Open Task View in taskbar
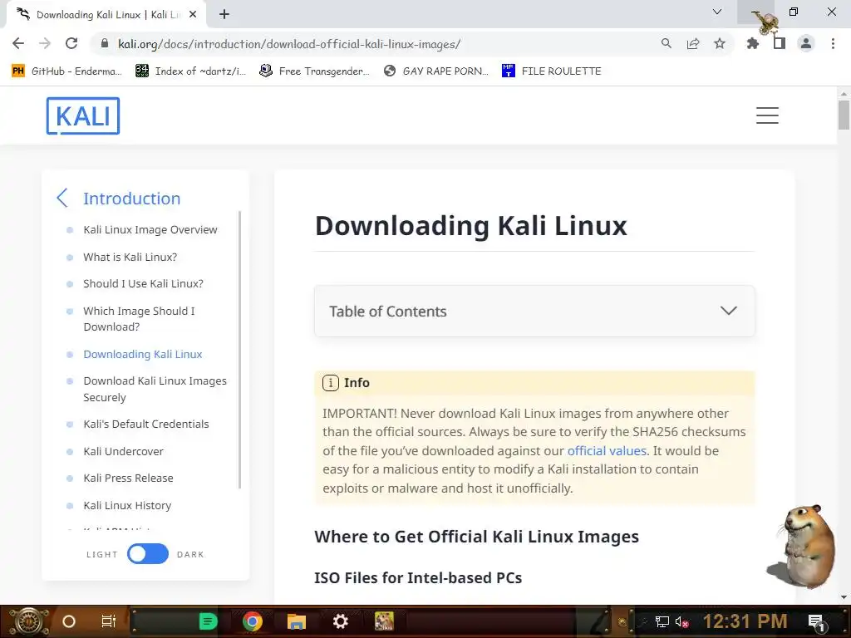The height and width of the screenshot is (638, 851). coord(109,621)
